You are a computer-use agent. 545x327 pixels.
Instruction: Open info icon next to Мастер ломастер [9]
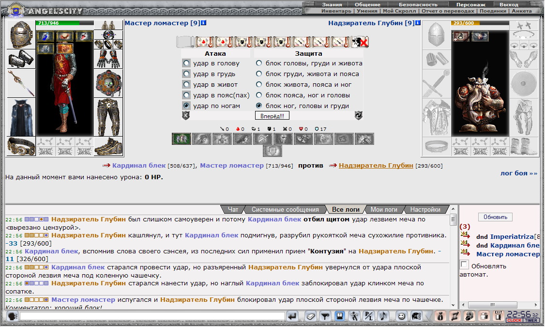point(204,23)
